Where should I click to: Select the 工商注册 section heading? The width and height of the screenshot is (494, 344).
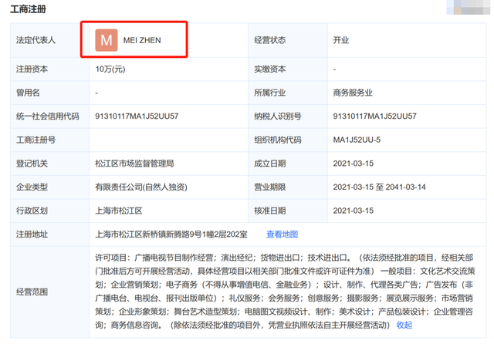(28, 9)
